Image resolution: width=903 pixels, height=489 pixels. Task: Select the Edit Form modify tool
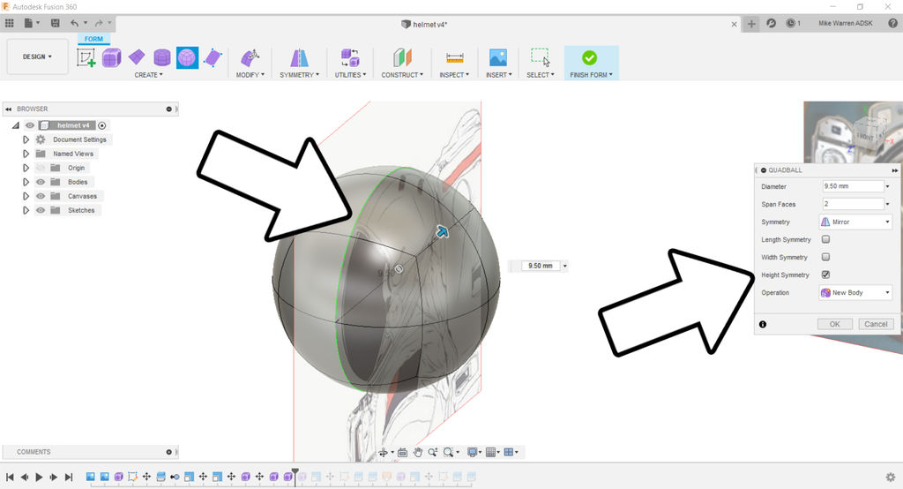(250, 57)
